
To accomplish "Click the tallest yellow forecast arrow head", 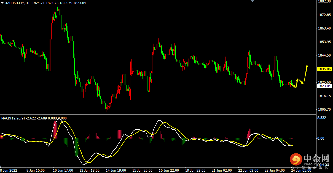I will (307, 66).
